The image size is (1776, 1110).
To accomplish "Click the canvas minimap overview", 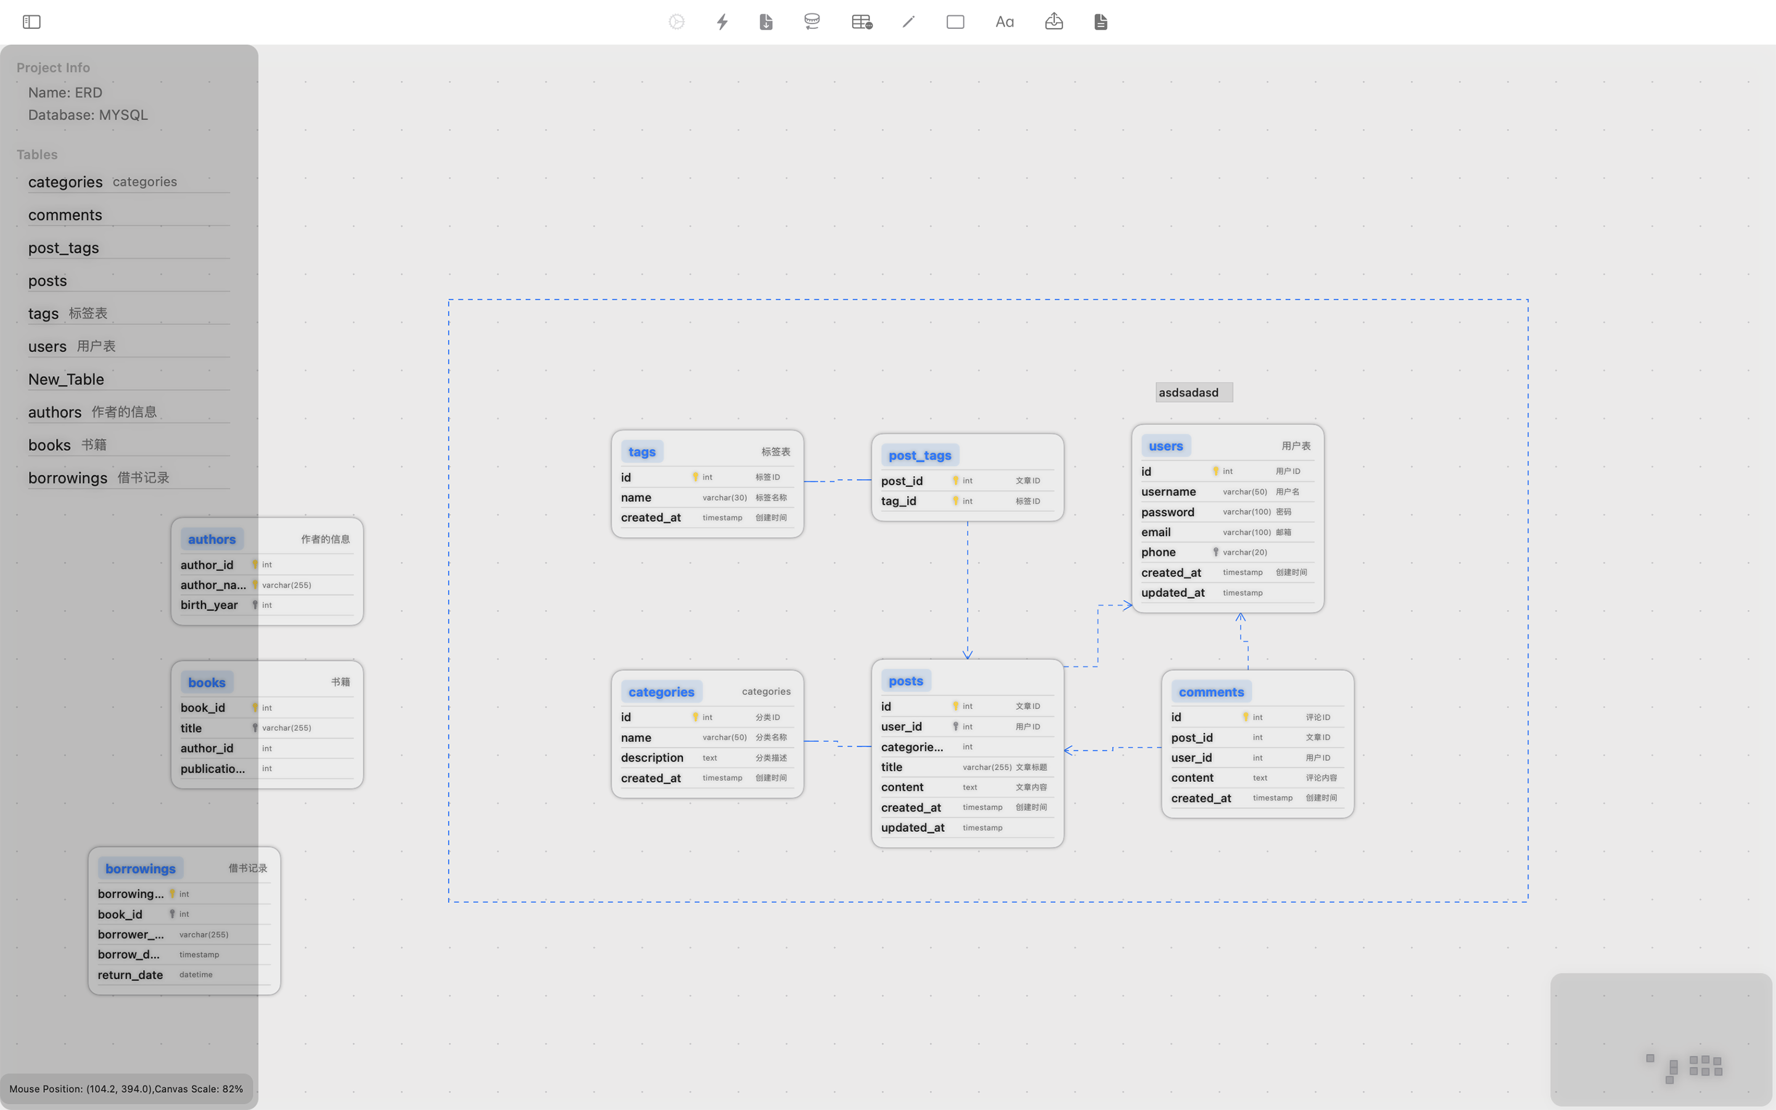I will [x=1661, y=1040].
